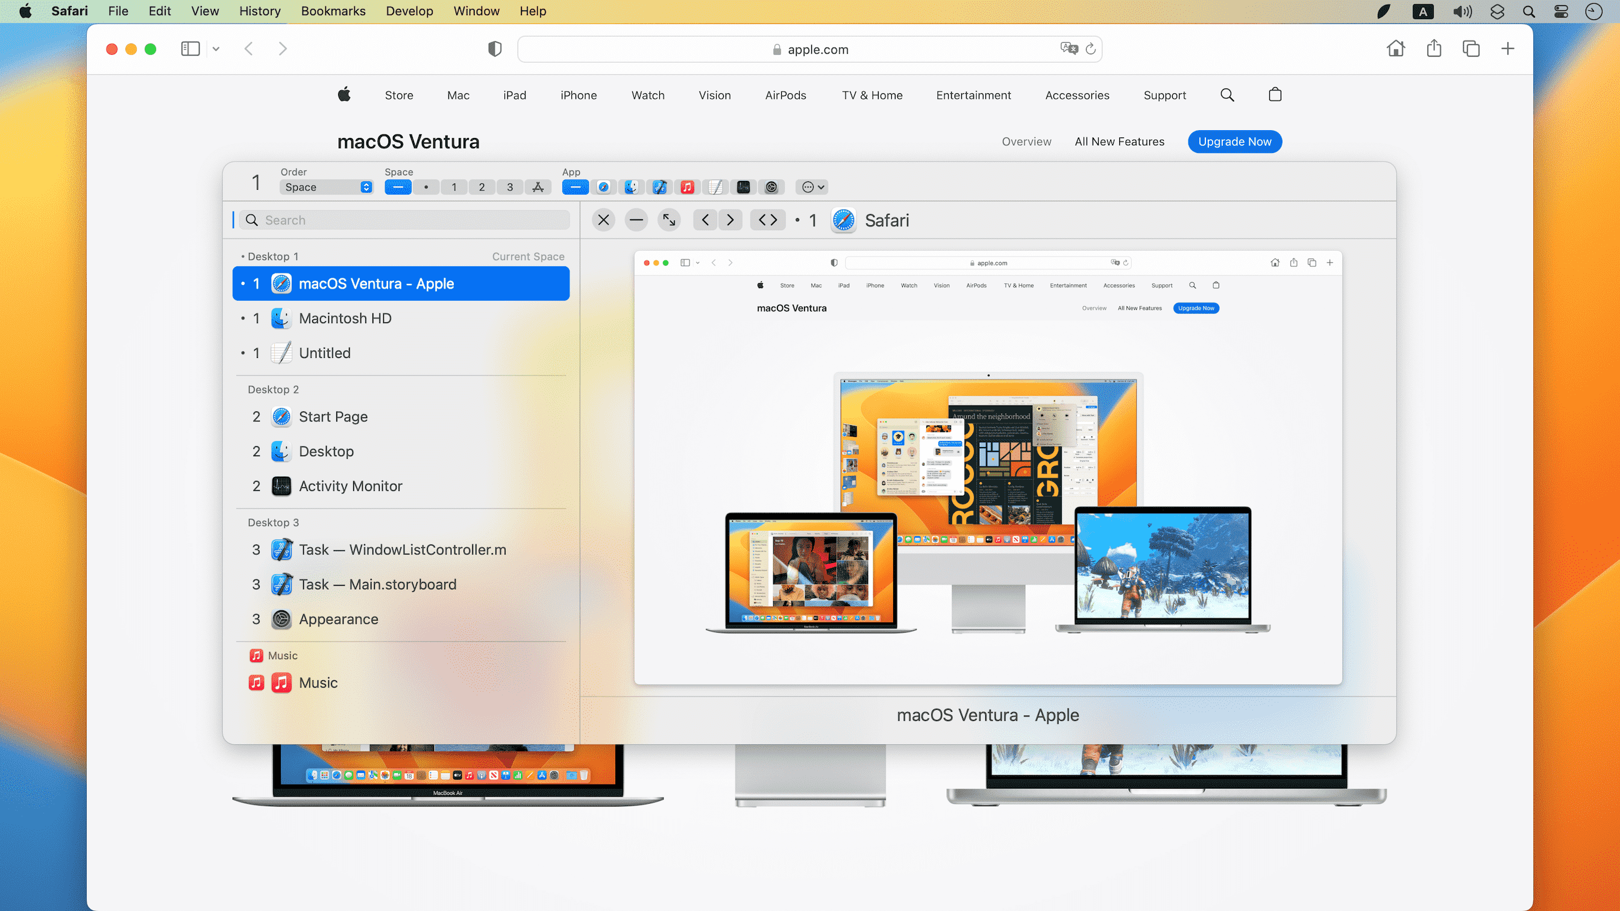Image resolution: width=1620 pixels, height=911 pixels.
Task: Select Start Page window row
Action: [x=401, y=416]
